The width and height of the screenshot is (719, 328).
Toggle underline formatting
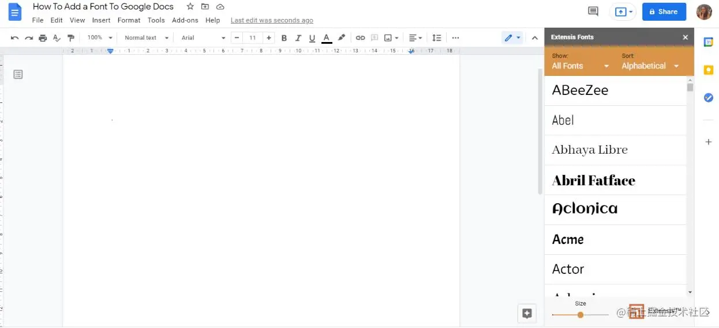(312, 38)
